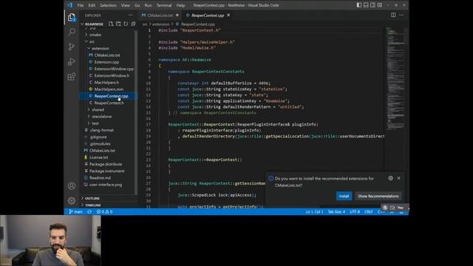Open the Terminal menu

pos(164,5)
